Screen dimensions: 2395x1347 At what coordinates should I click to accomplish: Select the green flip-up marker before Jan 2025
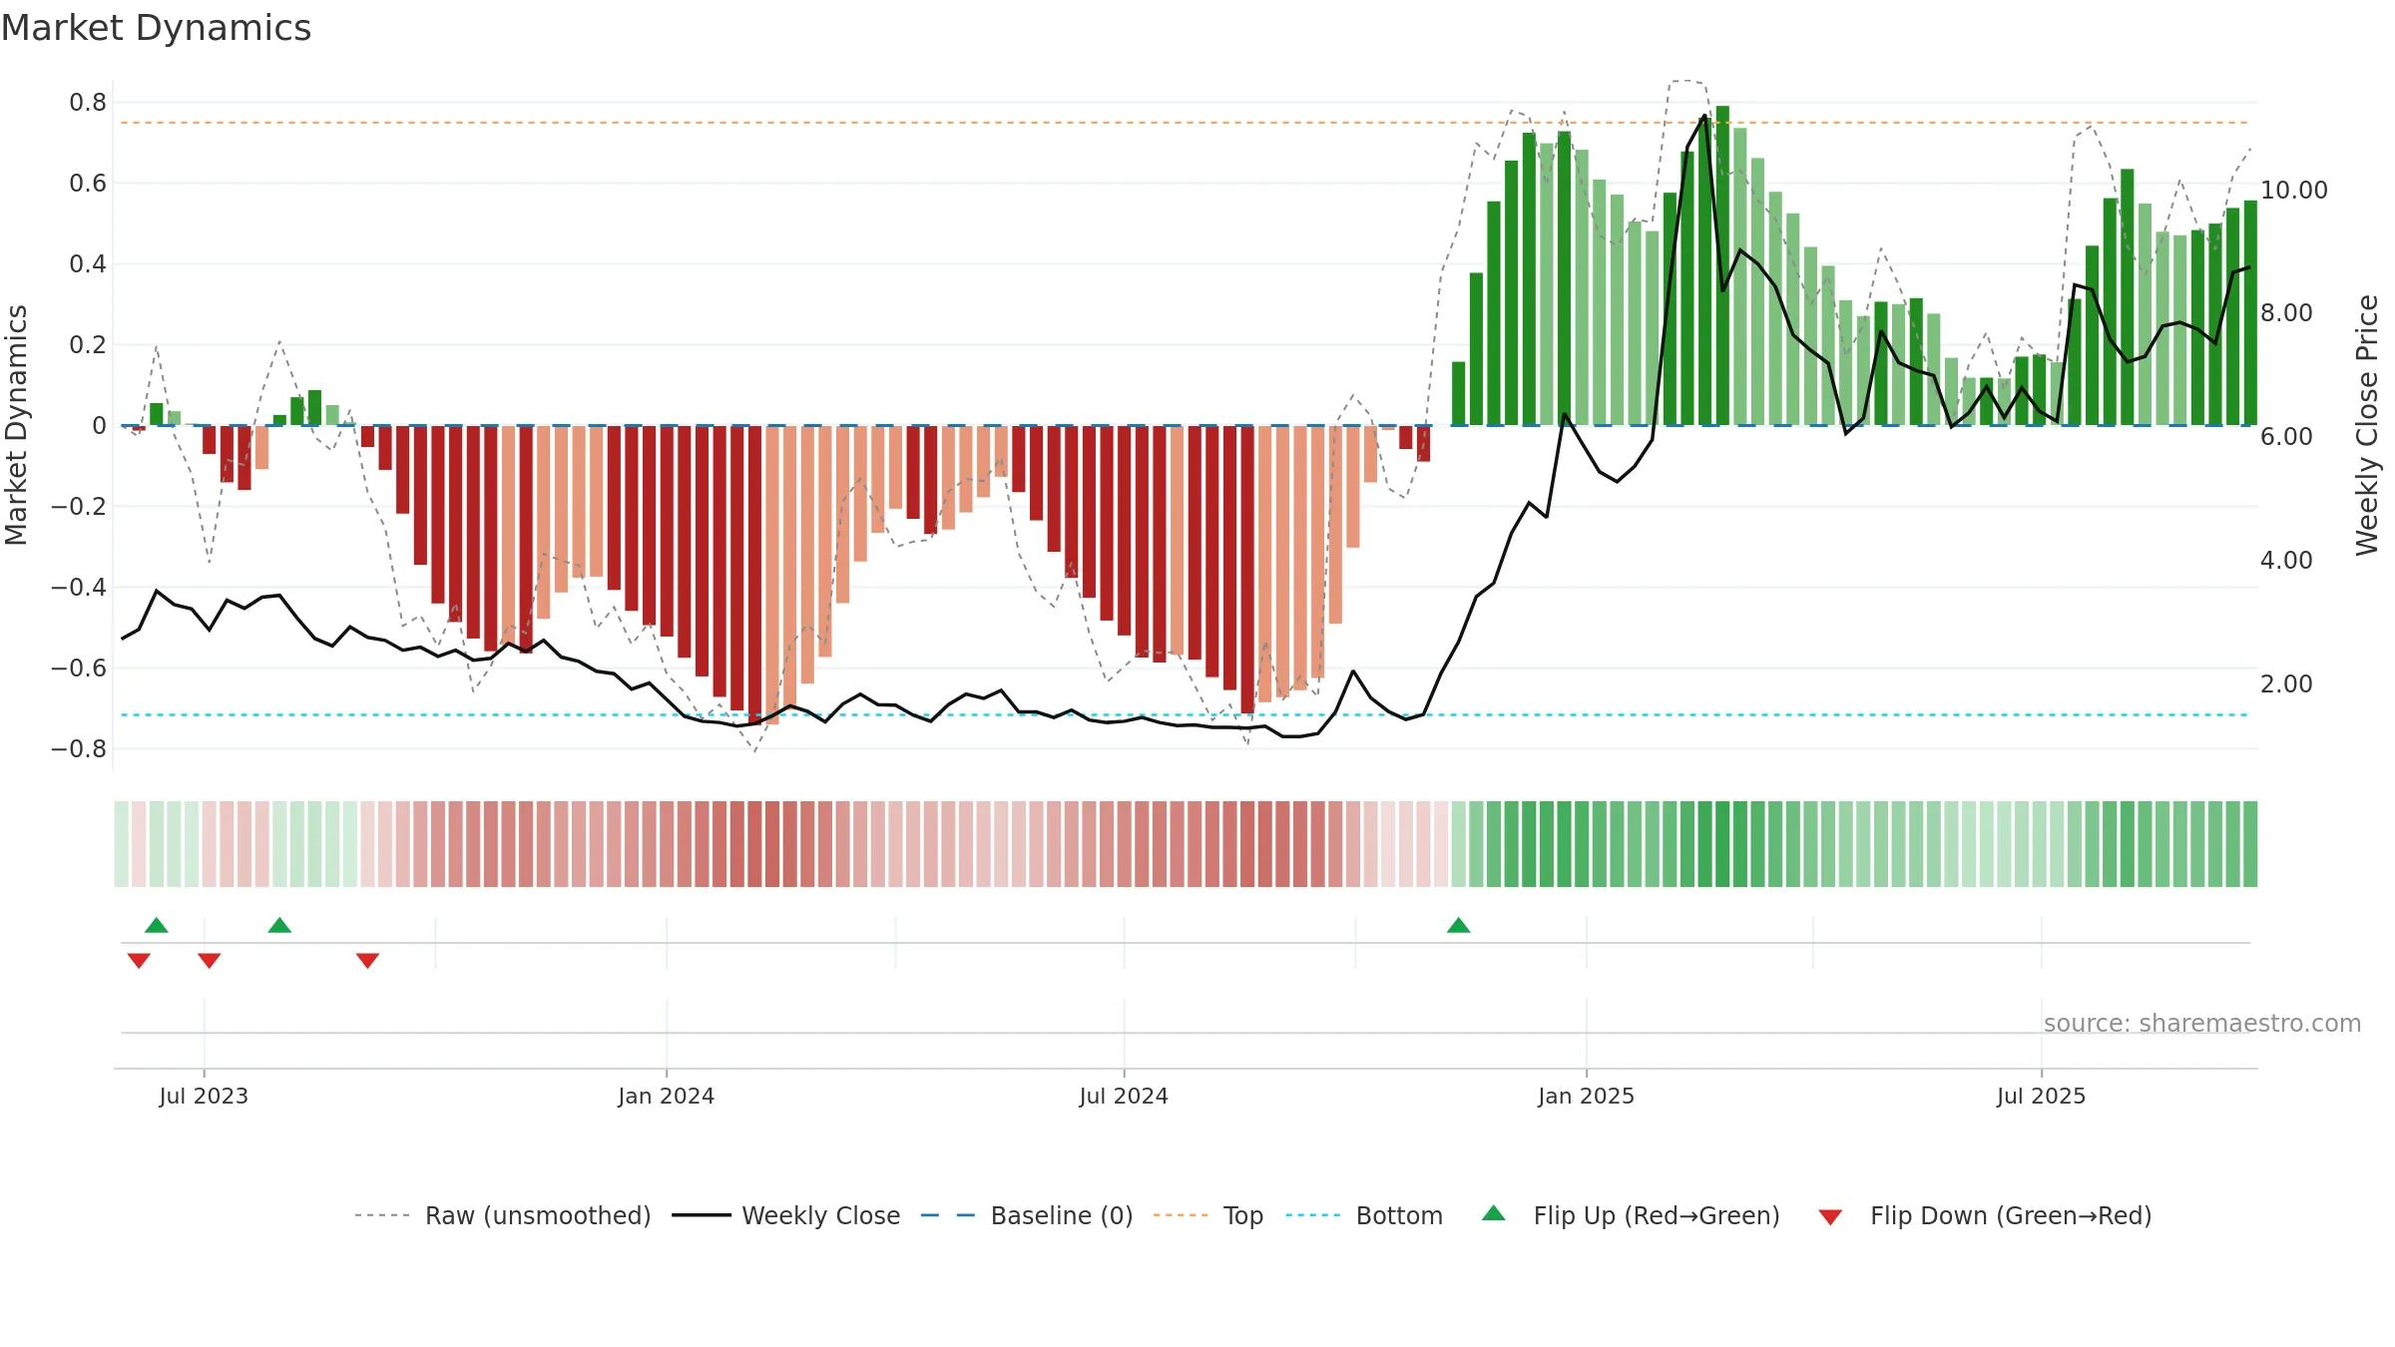point(1459,925)
